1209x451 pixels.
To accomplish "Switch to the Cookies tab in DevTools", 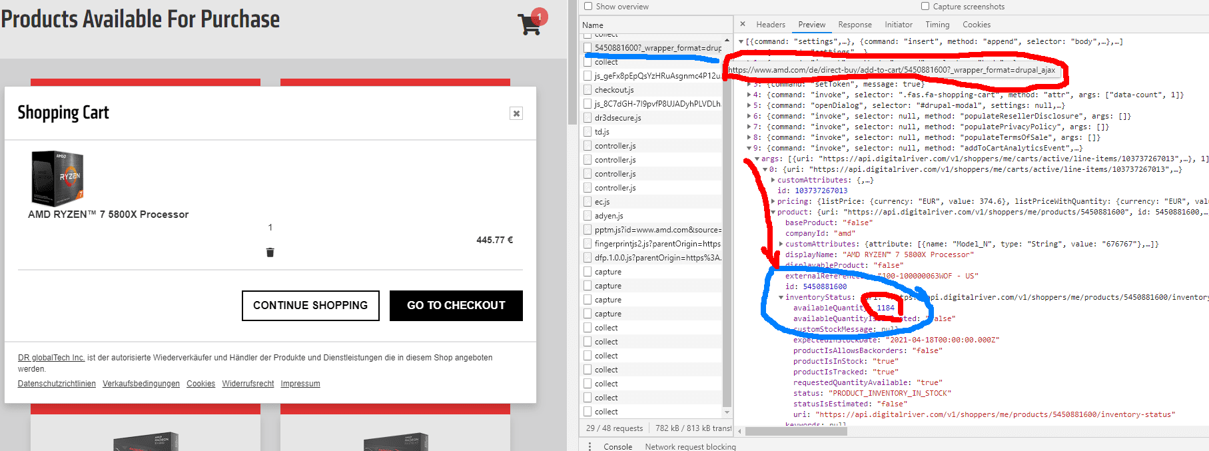I will 977,25.
